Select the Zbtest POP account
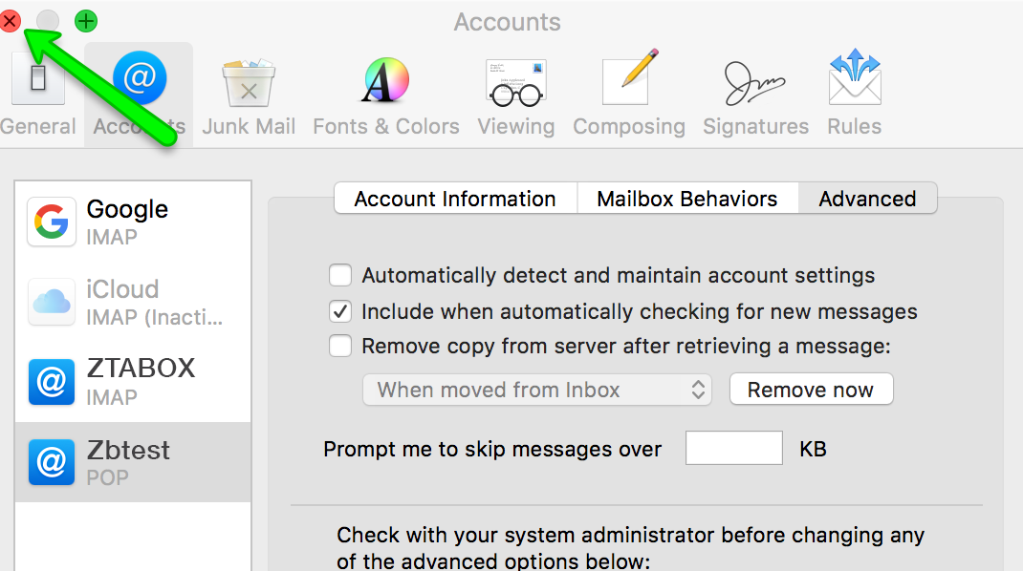Screen dimensions: 1023x571 (133, 462)
